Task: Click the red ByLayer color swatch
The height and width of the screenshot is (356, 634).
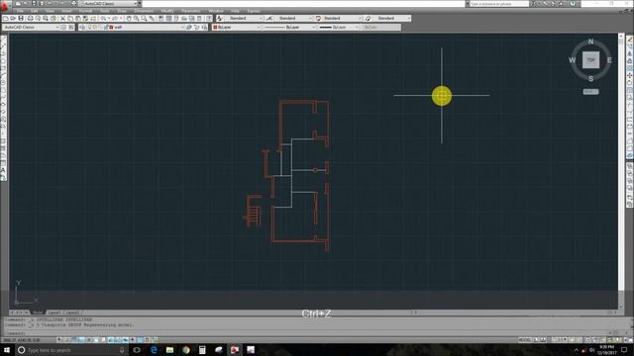Action: (x=215, y=27)
